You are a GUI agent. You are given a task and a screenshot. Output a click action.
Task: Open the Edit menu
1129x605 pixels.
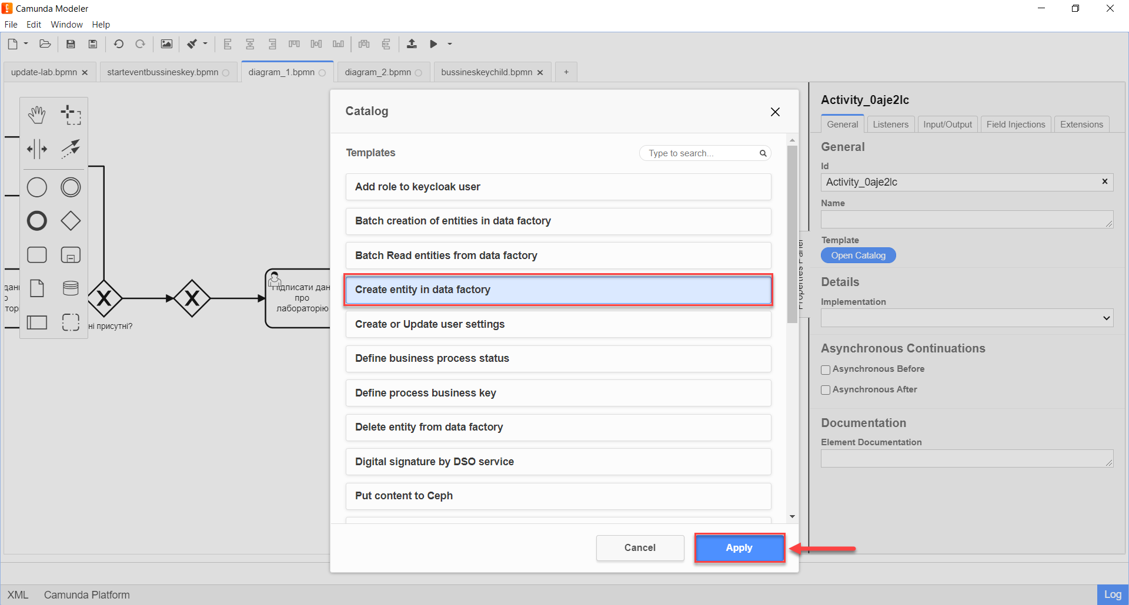34,25
